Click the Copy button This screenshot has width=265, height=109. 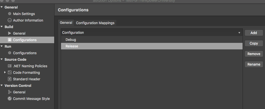pyautogui.click(x=254, y=43)
